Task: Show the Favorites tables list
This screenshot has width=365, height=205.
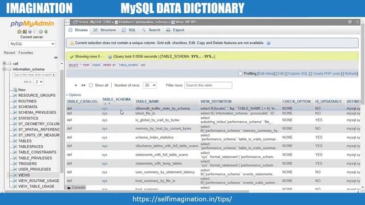Action: point(26,53)
